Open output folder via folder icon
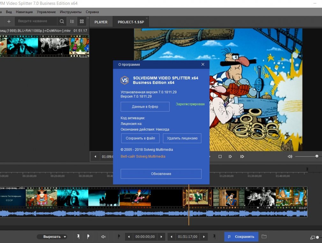 pos(264,236)
